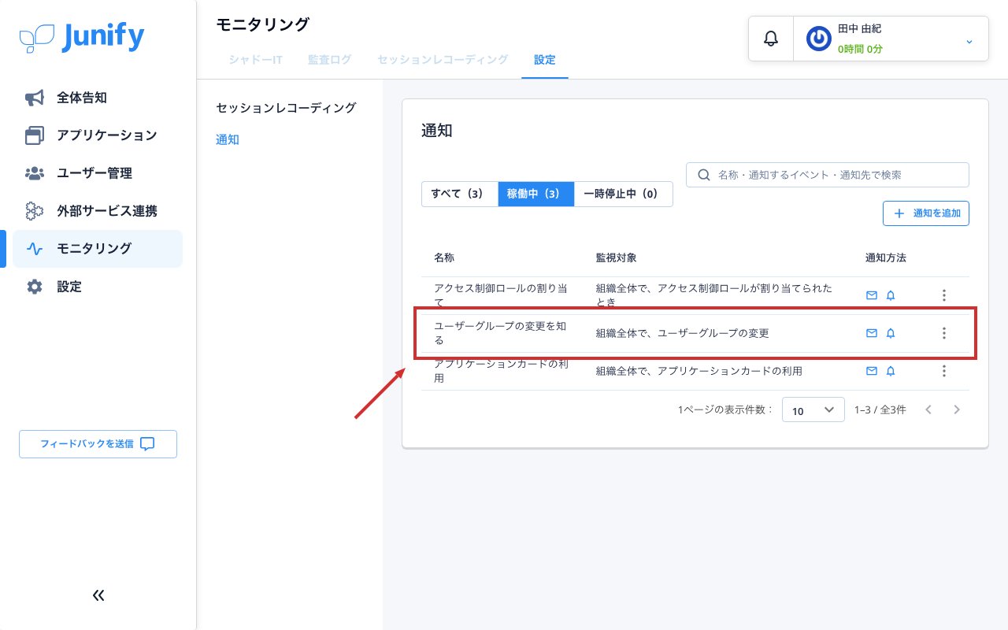This screenshot has width=1008, height=630.
Task: Click the gears icon for 外部サービス連携
Action: point(35,211)
